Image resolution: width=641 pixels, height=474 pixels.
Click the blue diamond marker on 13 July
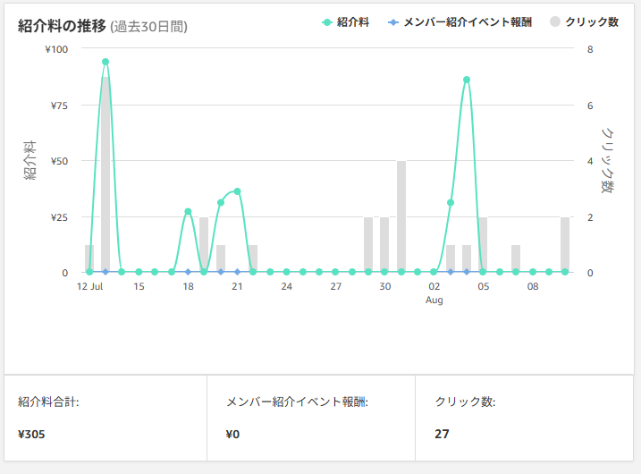pos(105,272)
